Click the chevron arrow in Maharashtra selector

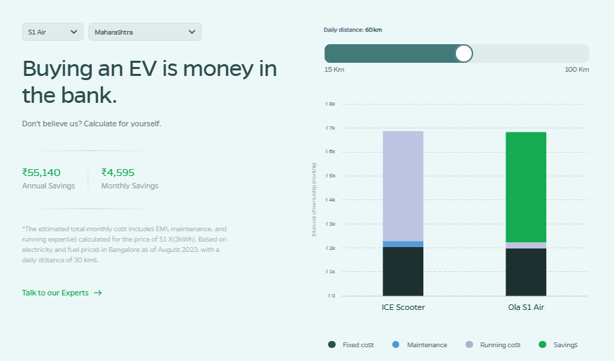pos(192,32)
